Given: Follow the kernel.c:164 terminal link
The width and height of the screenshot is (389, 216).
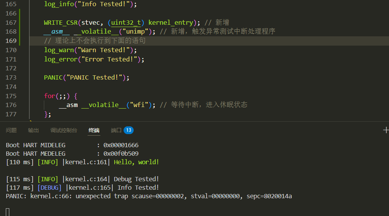Looking at the screenshot, I should click(86, 179).
